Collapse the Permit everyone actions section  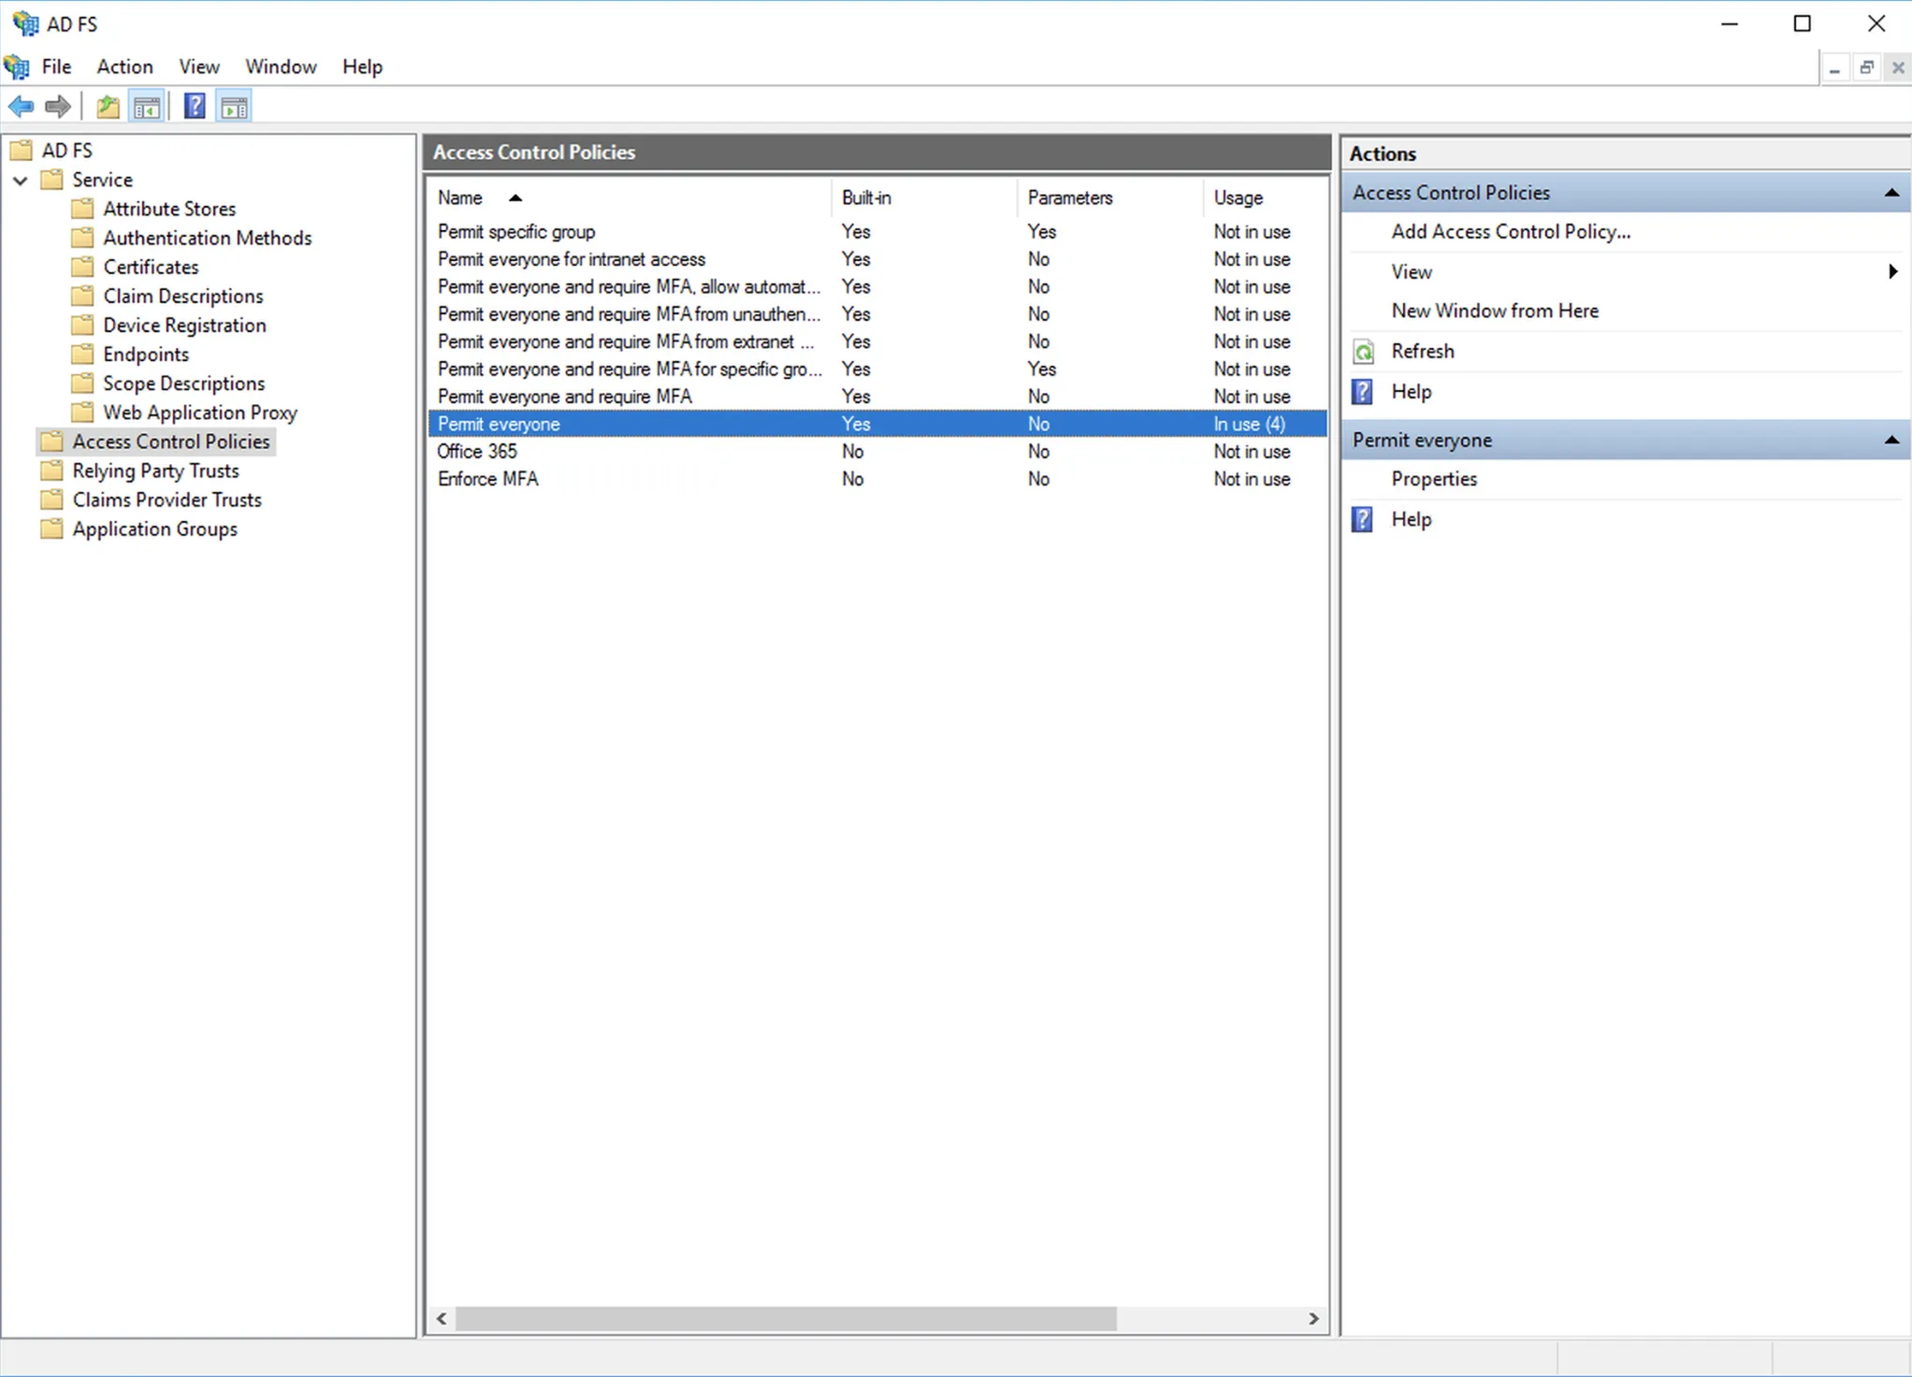click(x=1891, y=440)
